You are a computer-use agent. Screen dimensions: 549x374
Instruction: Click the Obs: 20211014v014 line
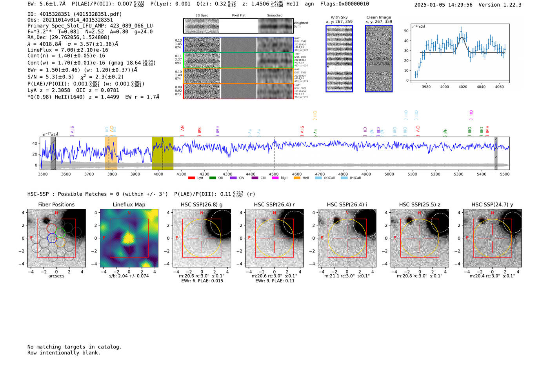(70, 20)
